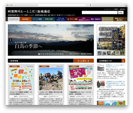Click the 新着情報 tag on 2026/9/29 card

(74, 66)
